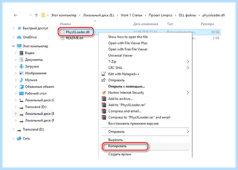Click the Локальный диск (F drive icon
Screen dimensions: 238x170
[x=21, y=121]
